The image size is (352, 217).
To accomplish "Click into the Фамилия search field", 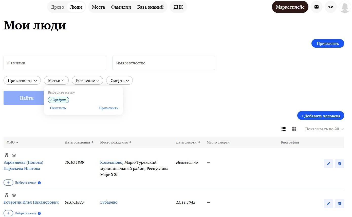I will click(55, 63).
